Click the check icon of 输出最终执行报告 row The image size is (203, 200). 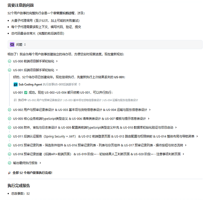point(10,163)
